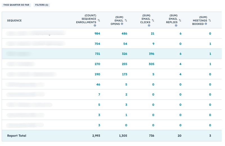Screen dimensions: 225x146
Task: Open email opens value in the 7 enrollments row
Action: [x=126, y=95]
